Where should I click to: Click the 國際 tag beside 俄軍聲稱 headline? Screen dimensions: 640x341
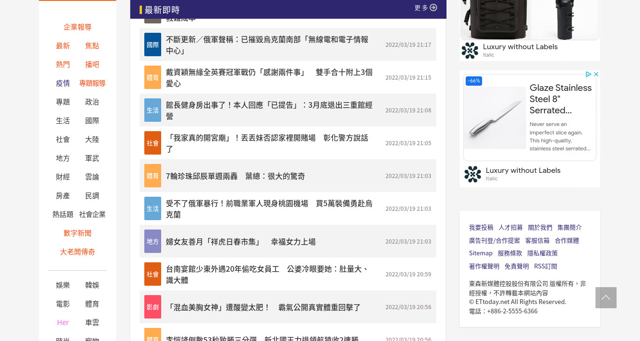click(x=153, y=44)
